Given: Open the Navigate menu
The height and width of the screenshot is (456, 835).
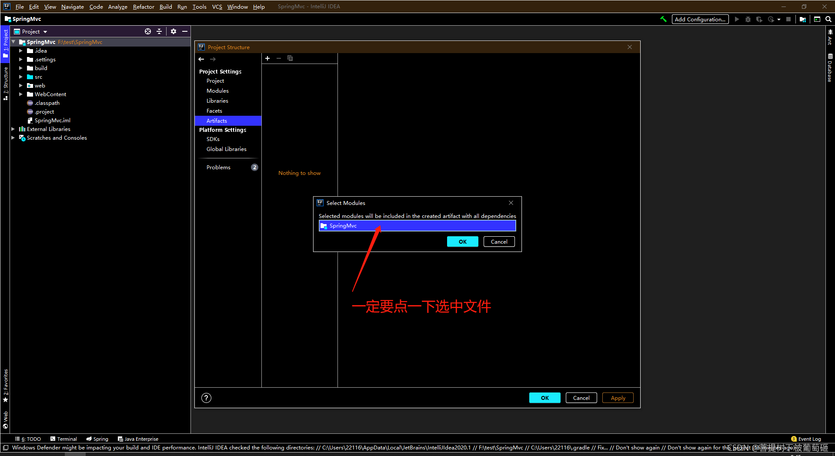Looking at the screenshot, I should click(x=73, y=7).
